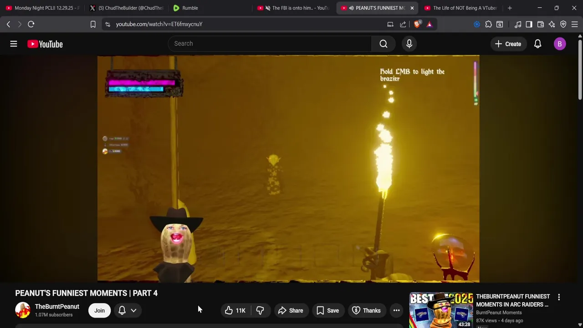Share this page from the address bar
The width and height of the screenshot is (583, 328).
[403, 24]
